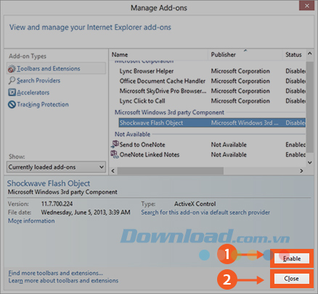The image size is (318, 294).
Task: Select the Shockwave Flash Object row
Action: click(212, 123)
